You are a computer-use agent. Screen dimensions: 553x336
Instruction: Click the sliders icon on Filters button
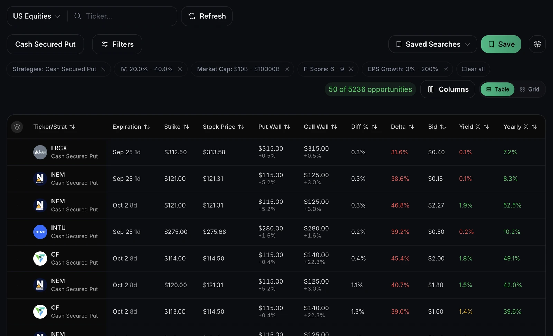tap(104, 44)
